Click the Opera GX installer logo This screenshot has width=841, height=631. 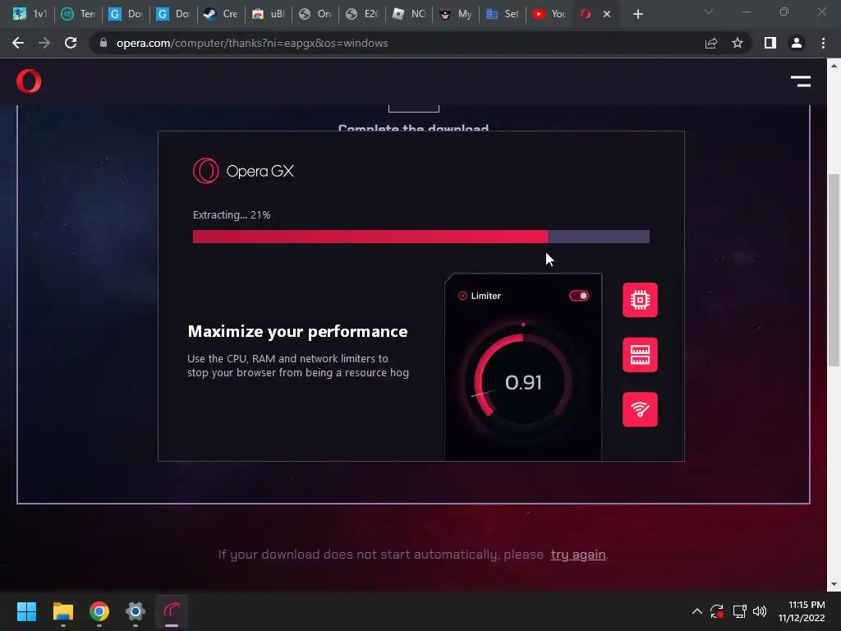243,171
